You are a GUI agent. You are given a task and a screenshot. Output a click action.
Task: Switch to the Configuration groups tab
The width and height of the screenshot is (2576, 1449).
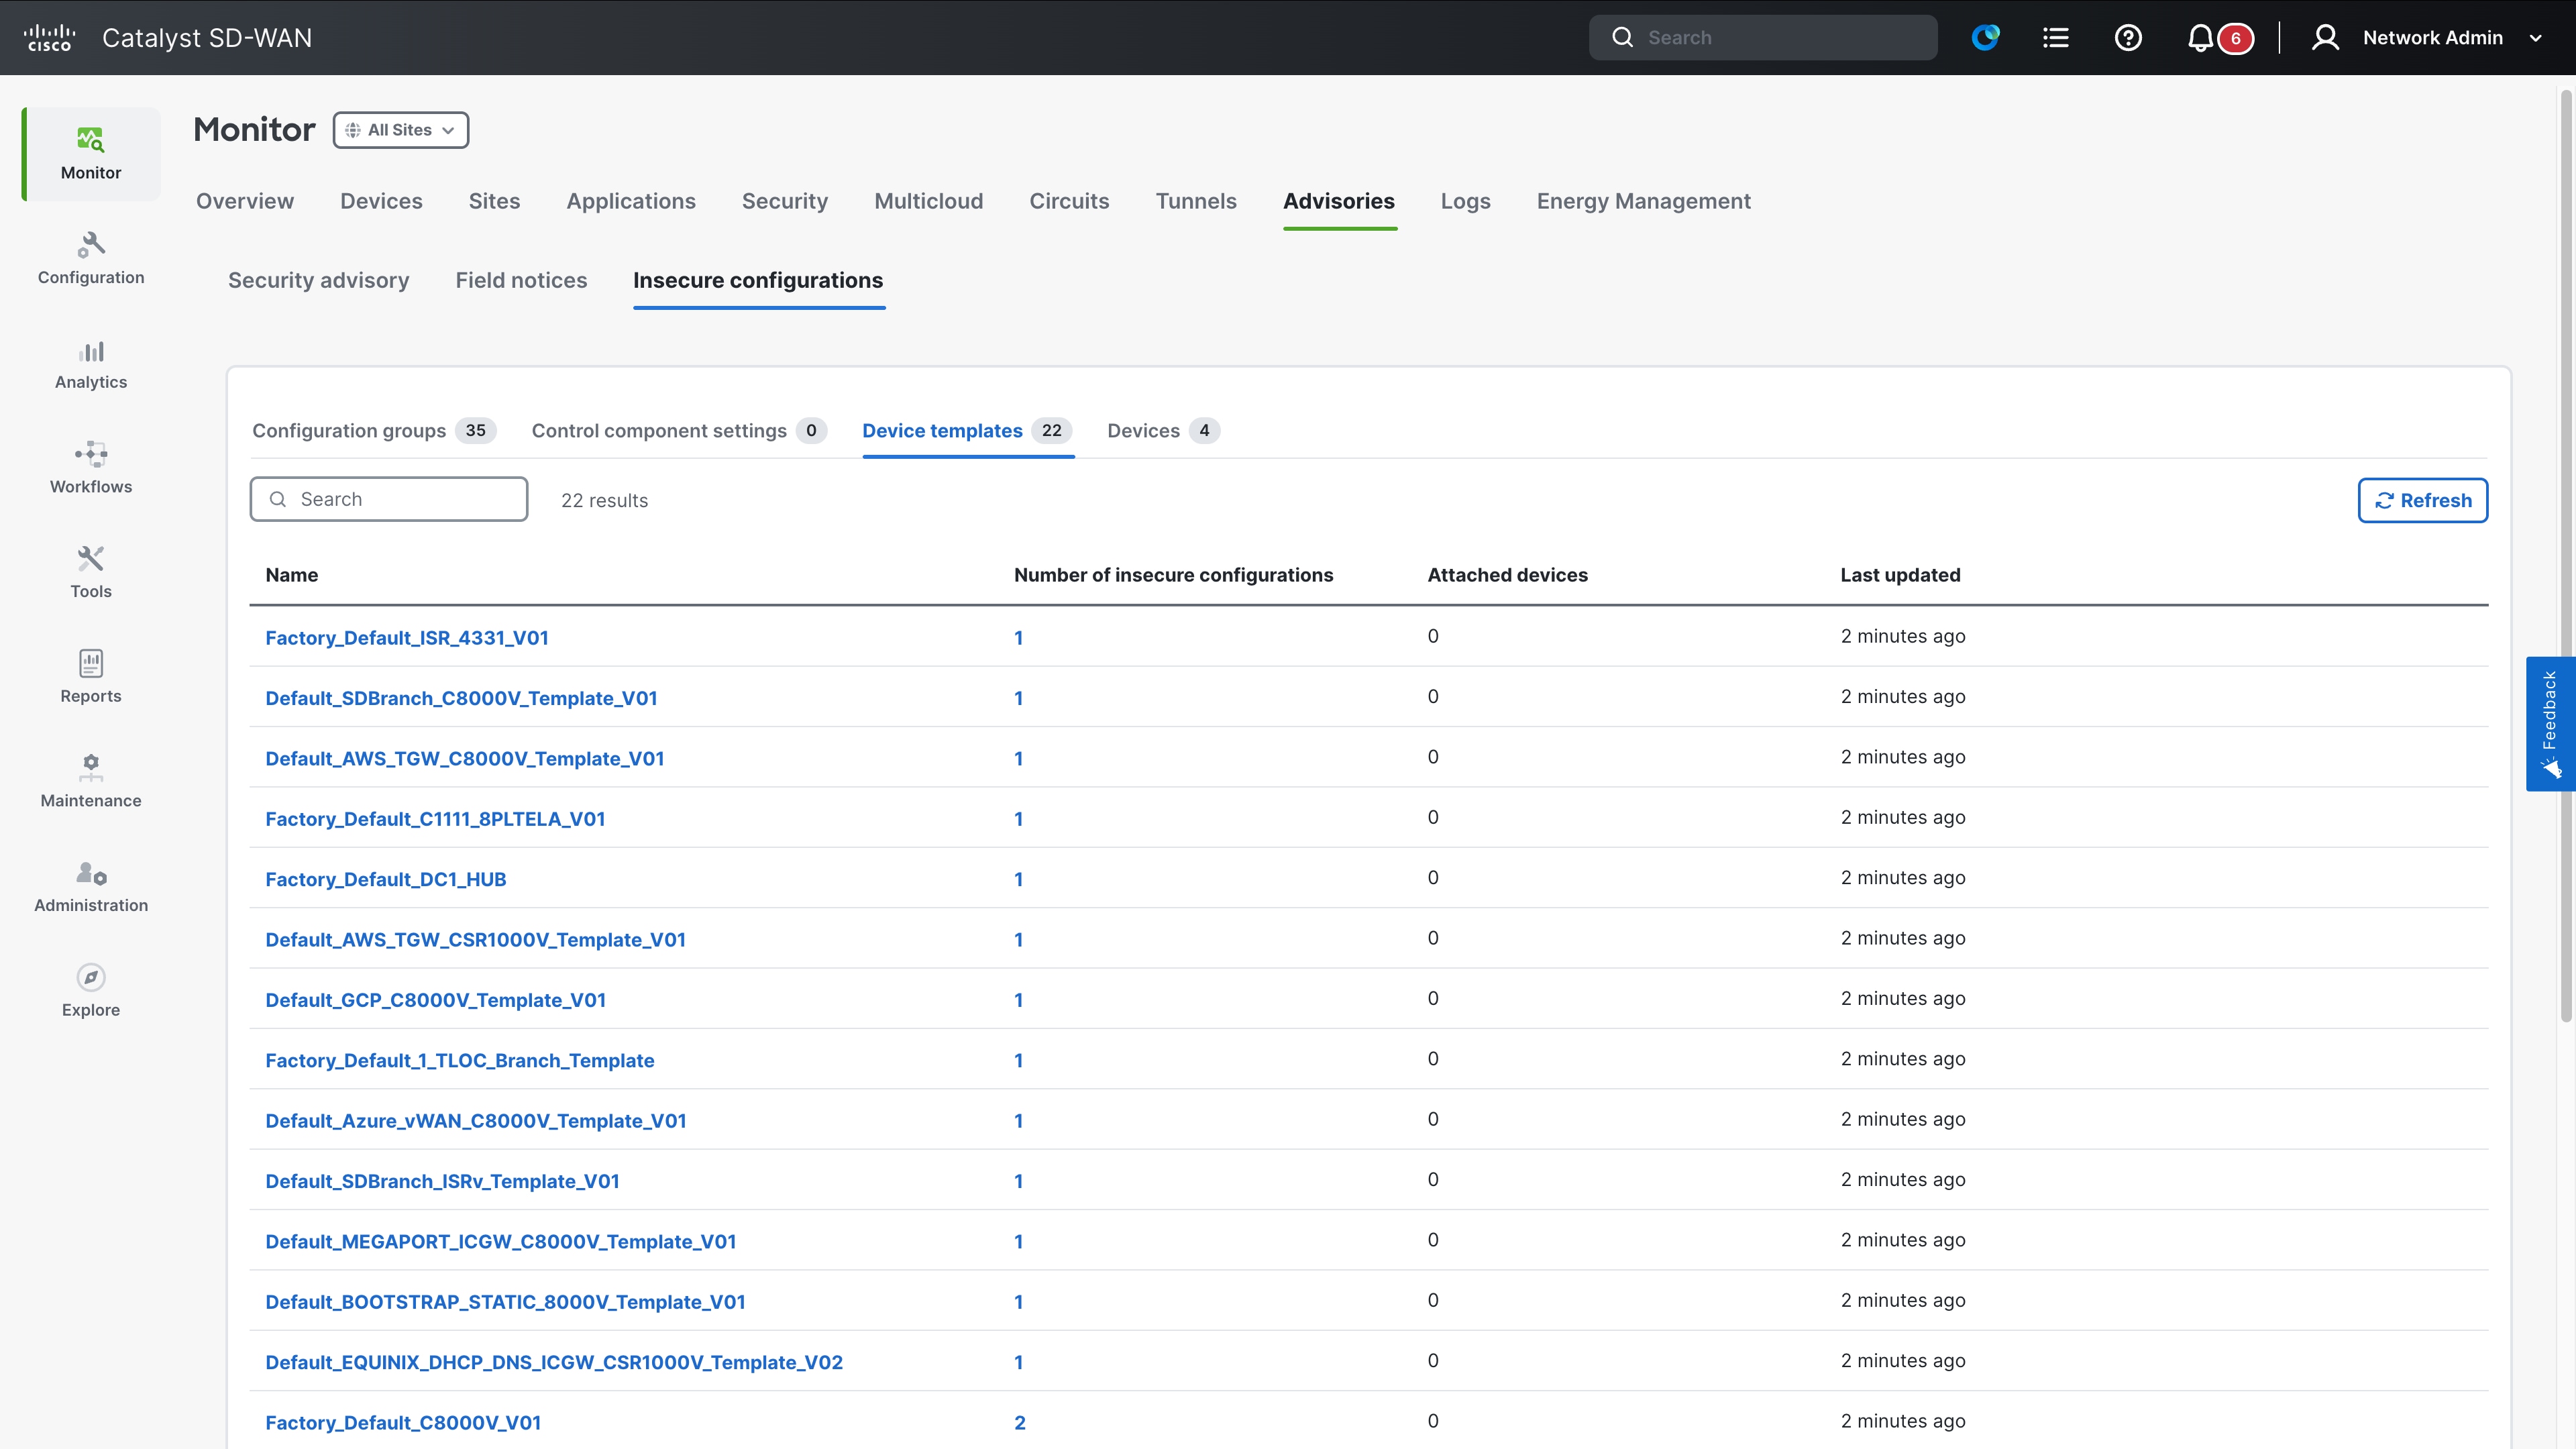[x=349, y=431]
